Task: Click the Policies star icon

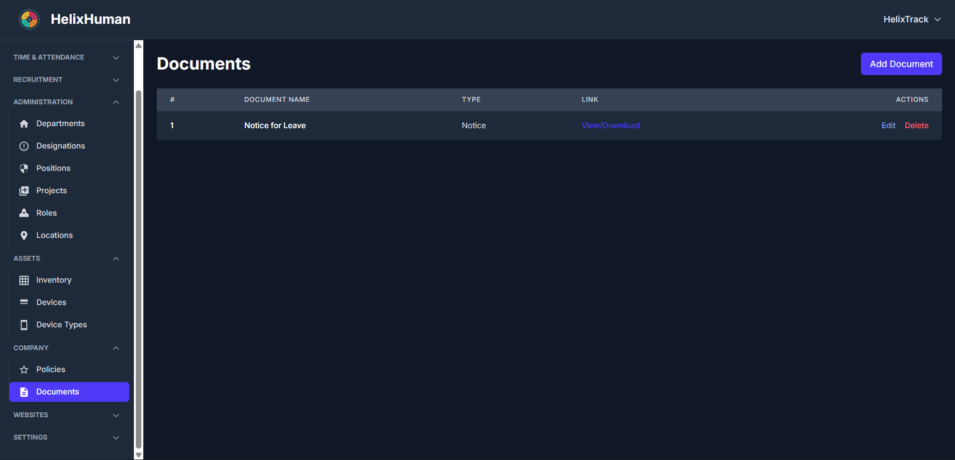Action: pos(24,370)
